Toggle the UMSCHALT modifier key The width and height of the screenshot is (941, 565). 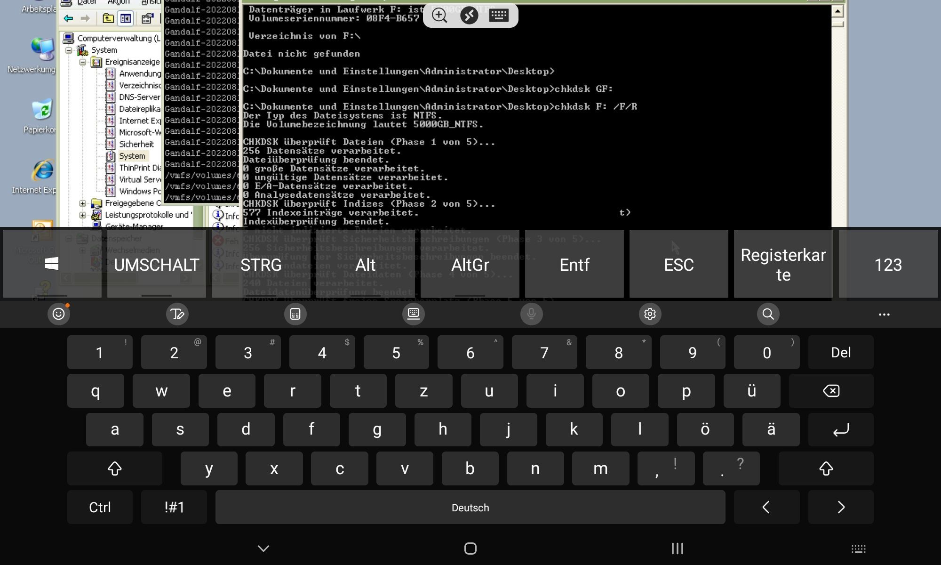pyautogui.click(x=156, y=264)
